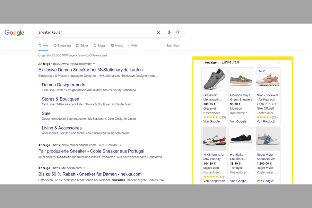Submit search with magnifier icon
The height and width of the screenshot is (208, 312).
178,33
